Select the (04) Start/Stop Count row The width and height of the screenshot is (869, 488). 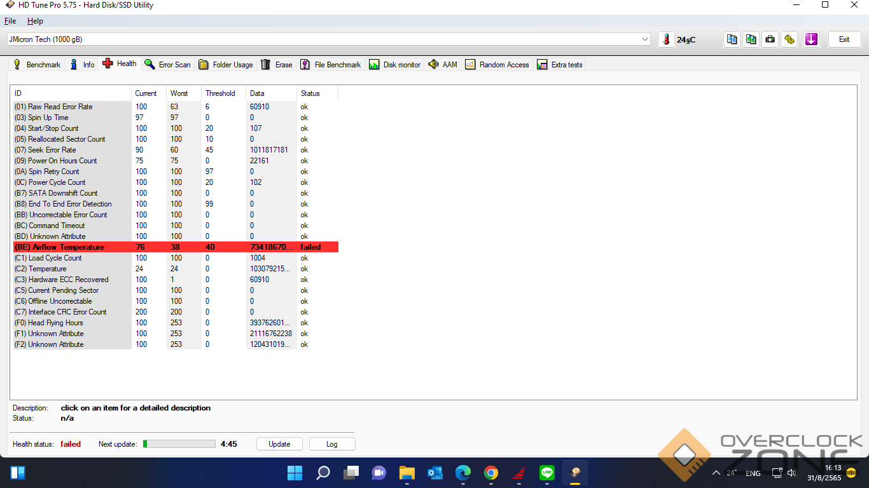[x=176, y=128]
